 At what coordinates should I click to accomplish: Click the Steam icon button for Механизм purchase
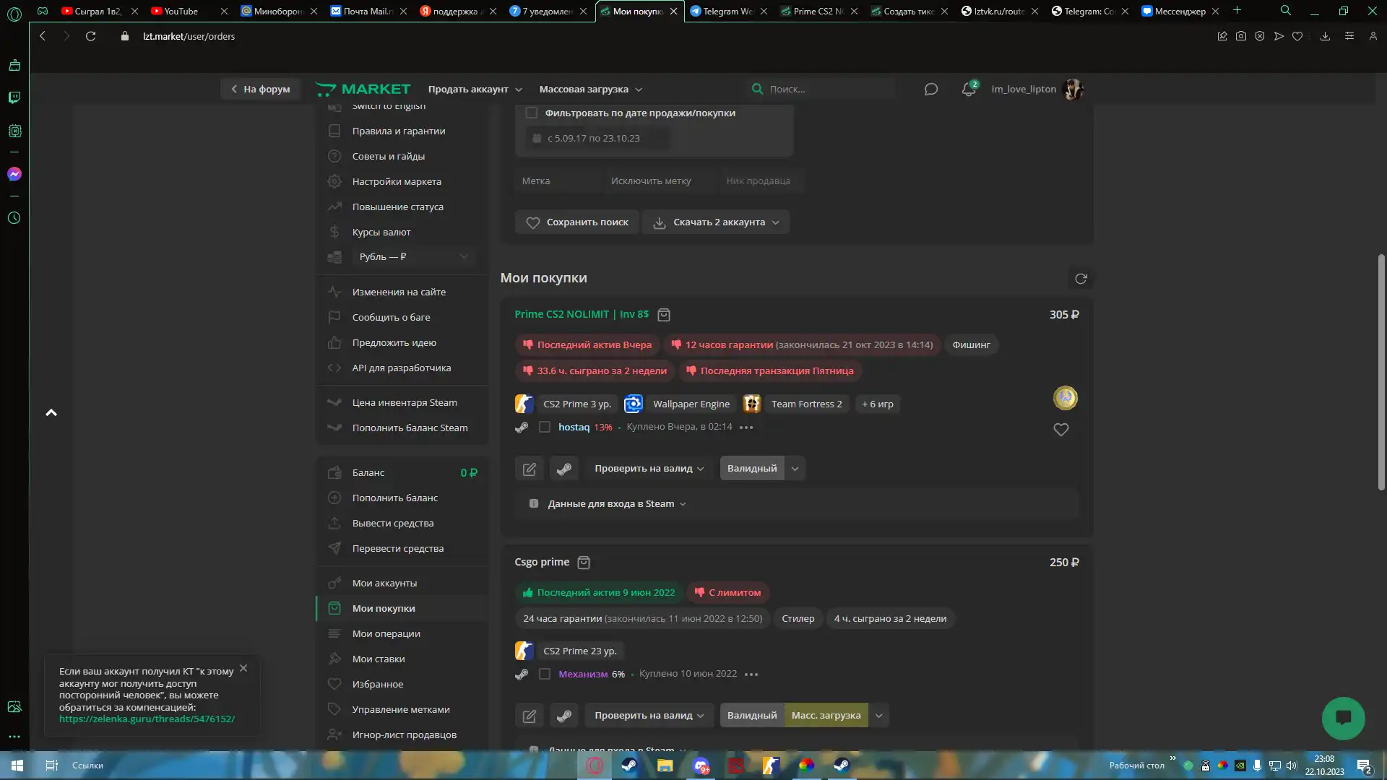click(564, 716)
